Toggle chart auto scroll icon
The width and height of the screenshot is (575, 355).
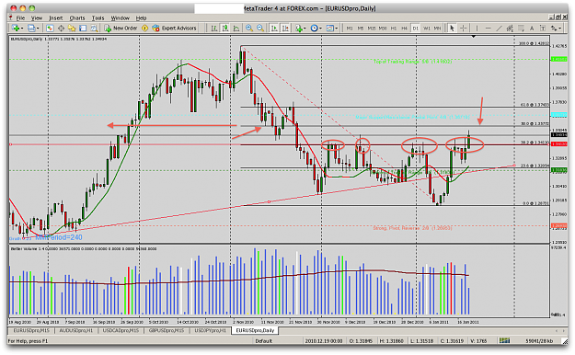[274, 29]
